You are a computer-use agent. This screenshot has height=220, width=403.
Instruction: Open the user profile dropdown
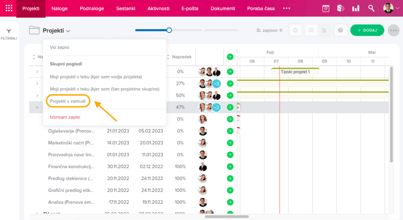[390, 8]
